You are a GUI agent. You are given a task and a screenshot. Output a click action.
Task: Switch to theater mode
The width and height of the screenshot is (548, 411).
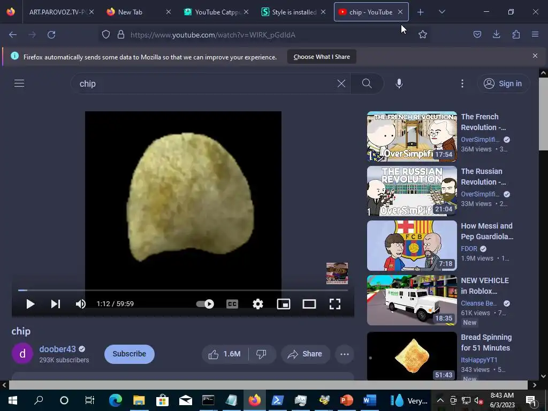point(309,304)
